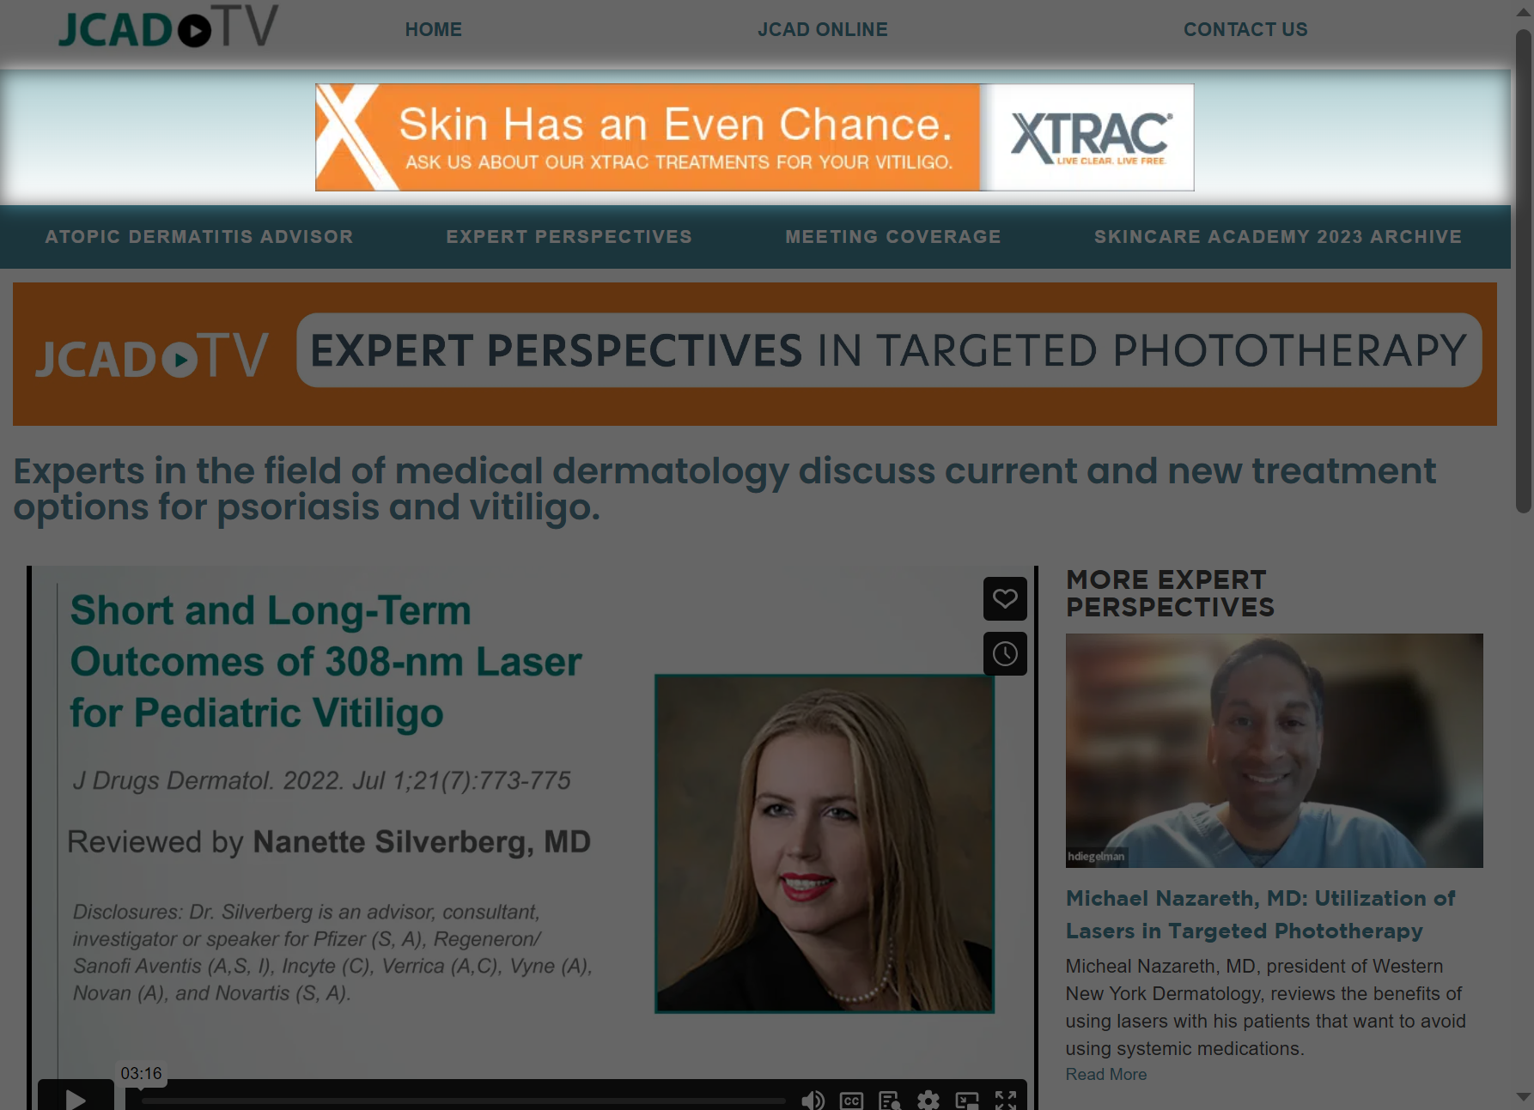Follow Read More link under Nazareth article
1534x1110 pixels.
1106,1075
